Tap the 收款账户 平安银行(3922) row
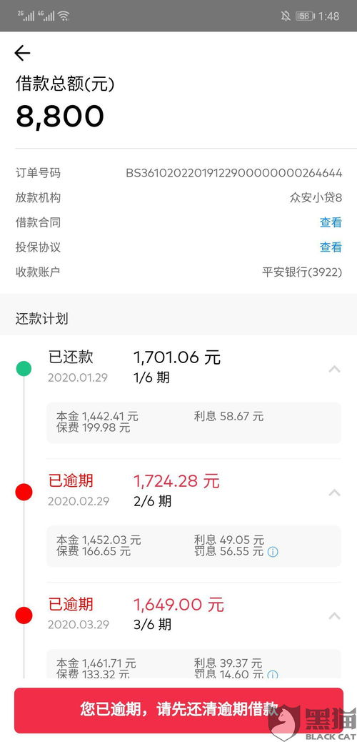Screen dimensions: 357x742 178,272
